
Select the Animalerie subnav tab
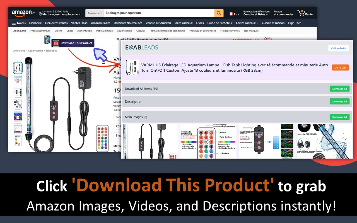pyautogui.click(x=20, y=31)
